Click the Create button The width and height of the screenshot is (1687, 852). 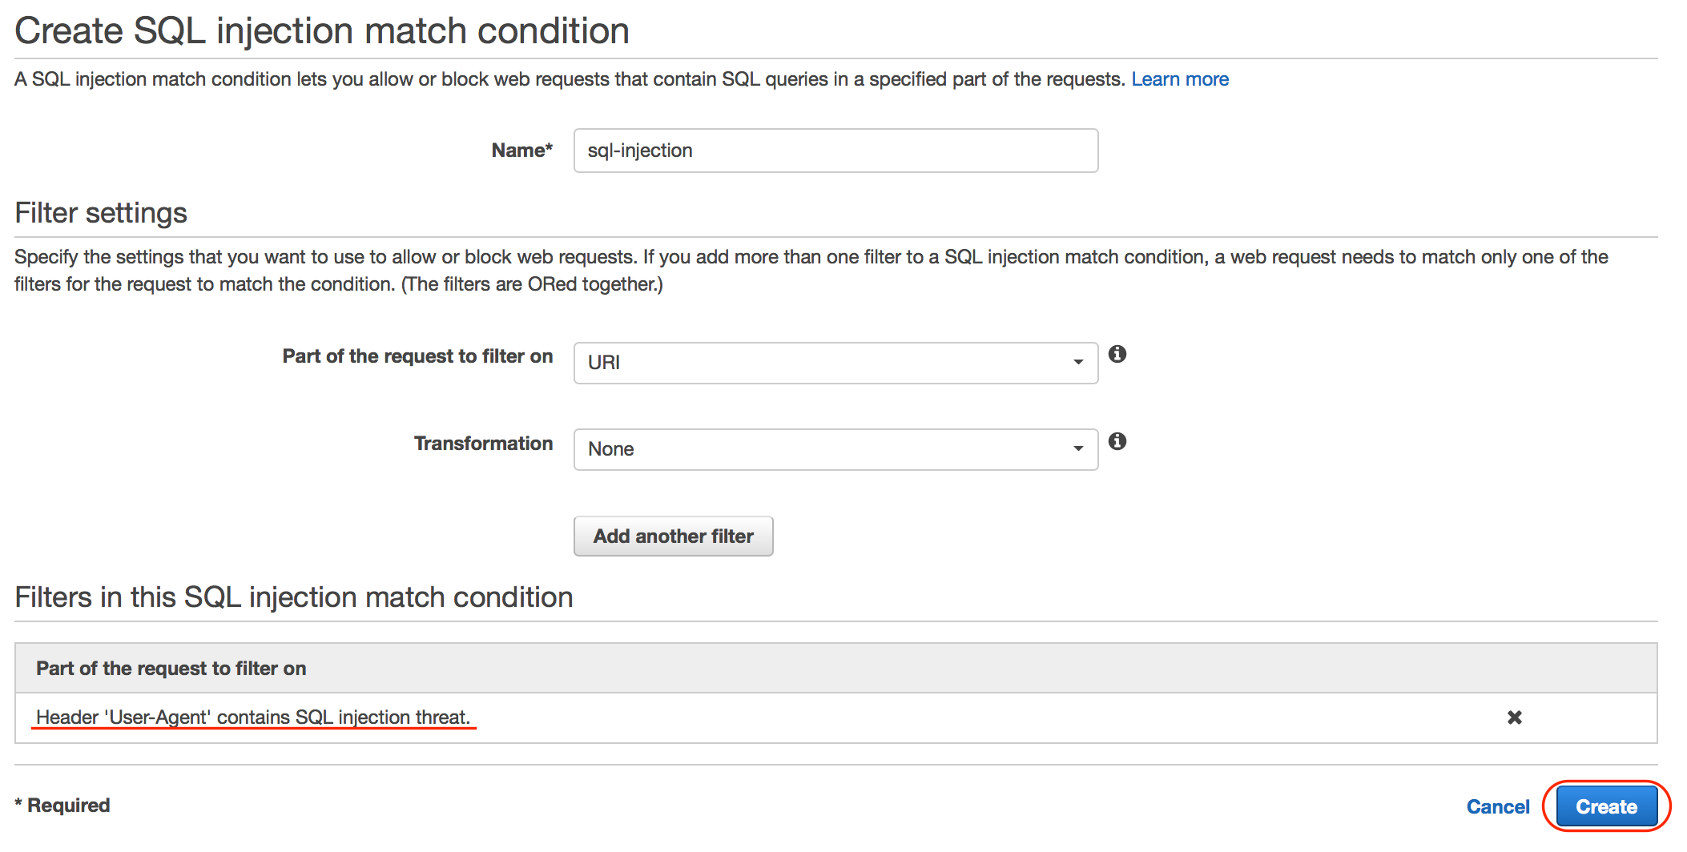(1606, 806)
